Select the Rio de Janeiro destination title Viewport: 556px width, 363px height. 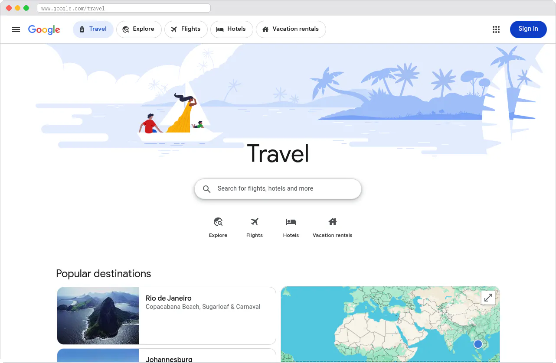pyautogui.click(x=169, y=298)
